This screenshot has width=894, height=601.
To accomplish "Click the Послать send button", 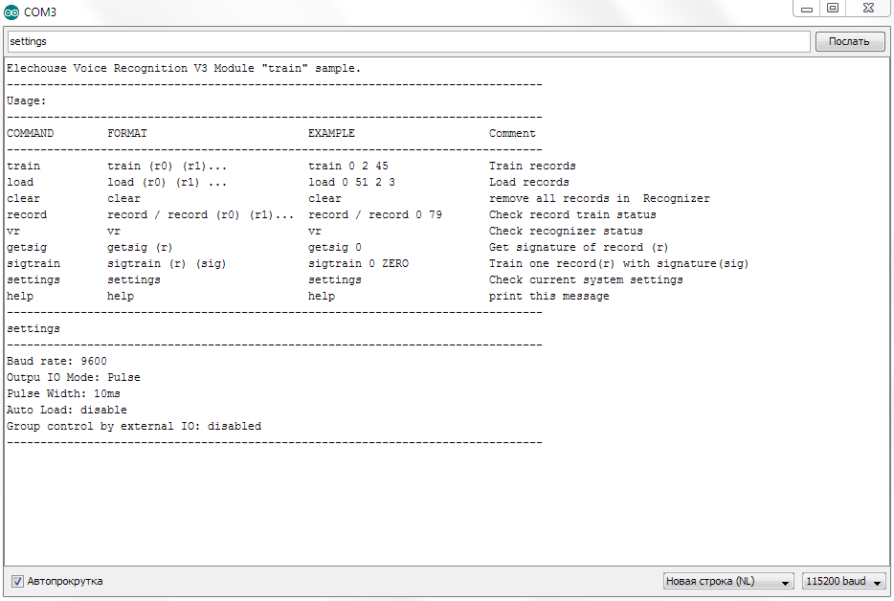I will [850, 41].
